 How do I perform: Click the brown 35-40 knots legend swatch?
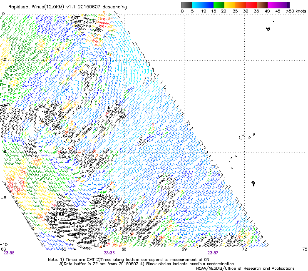click(262, 5)
